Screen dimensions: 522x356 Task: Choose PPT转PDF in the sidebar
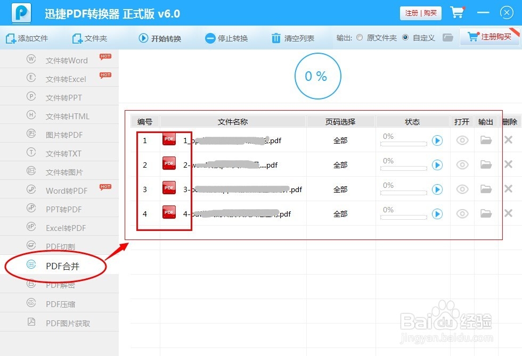click(x=59, y=209)
